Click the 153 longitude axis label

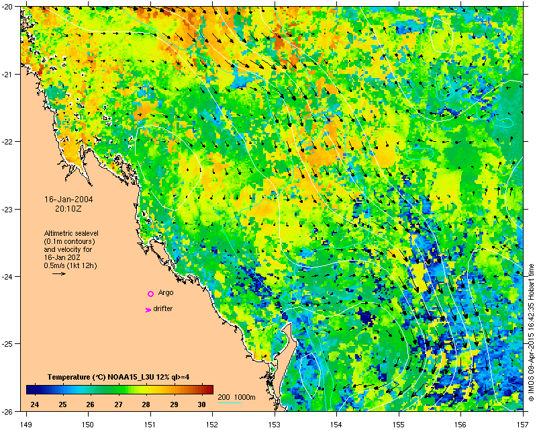click(x=275, y=425)
